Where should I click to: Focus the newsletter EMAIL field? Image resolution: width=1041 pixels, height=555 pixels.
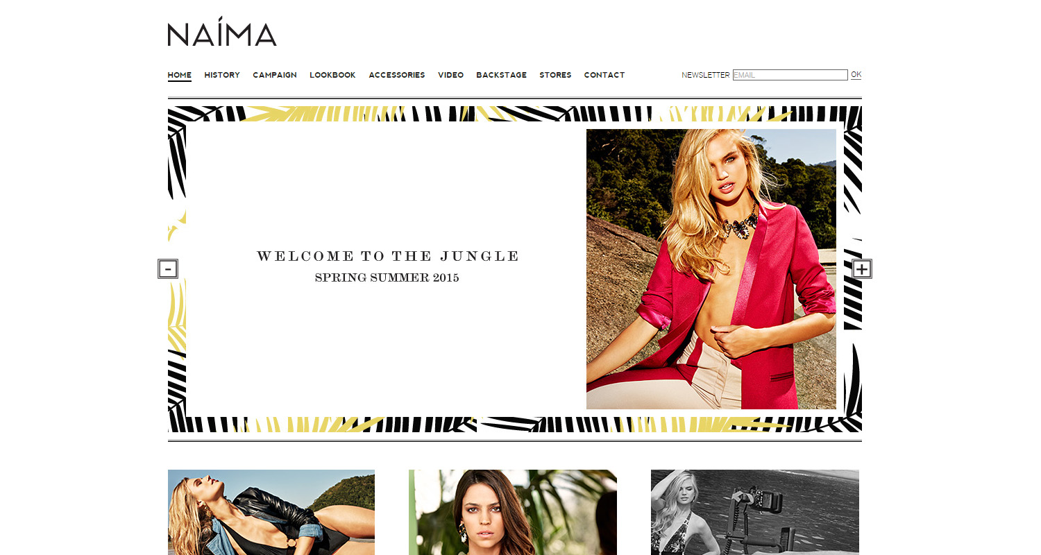[x=790, y=75]
